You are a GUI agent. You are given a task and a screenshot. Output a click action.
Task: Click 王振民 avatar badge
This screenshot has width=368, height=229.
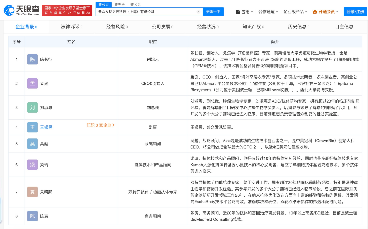(x=32, y=127)
